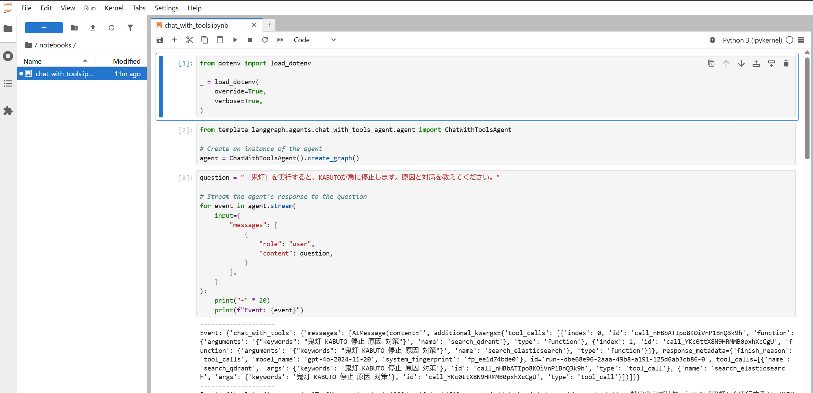Open the notebook toolbar hamburger menu
The width and height of the screenshot is (813, 393).
801,40
